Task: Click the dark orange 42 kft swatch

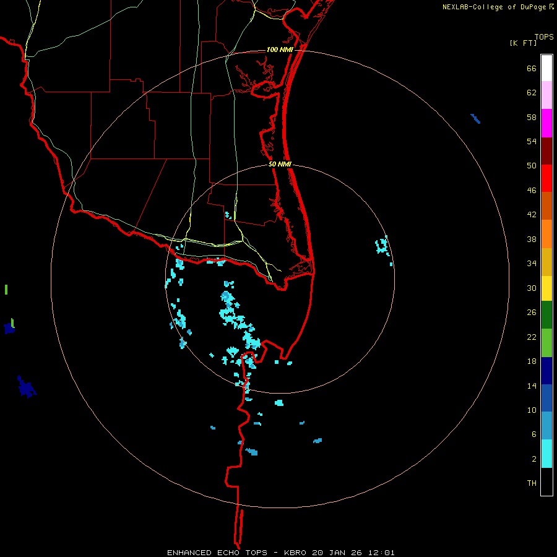Action: [x=546, y=205]
